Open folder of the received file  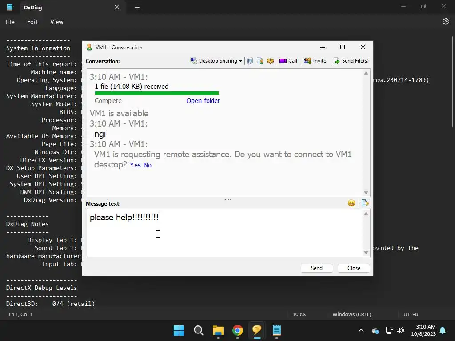pyautogui.click(x=203, y=101)
